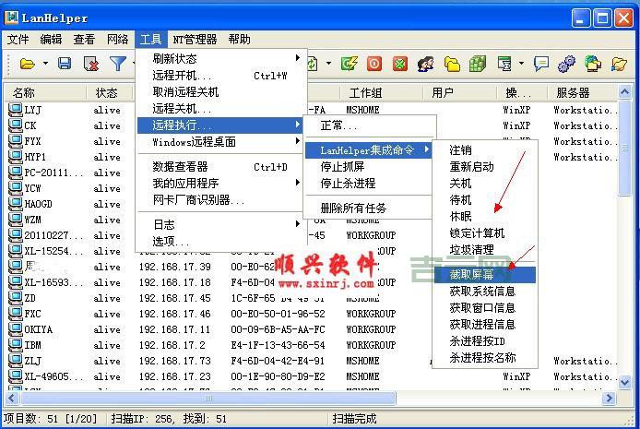Image resolution: width=640 pixels, height=429 pixels.
Task: Sort list by the 工作组 column header
Action: tap(365, 92)
